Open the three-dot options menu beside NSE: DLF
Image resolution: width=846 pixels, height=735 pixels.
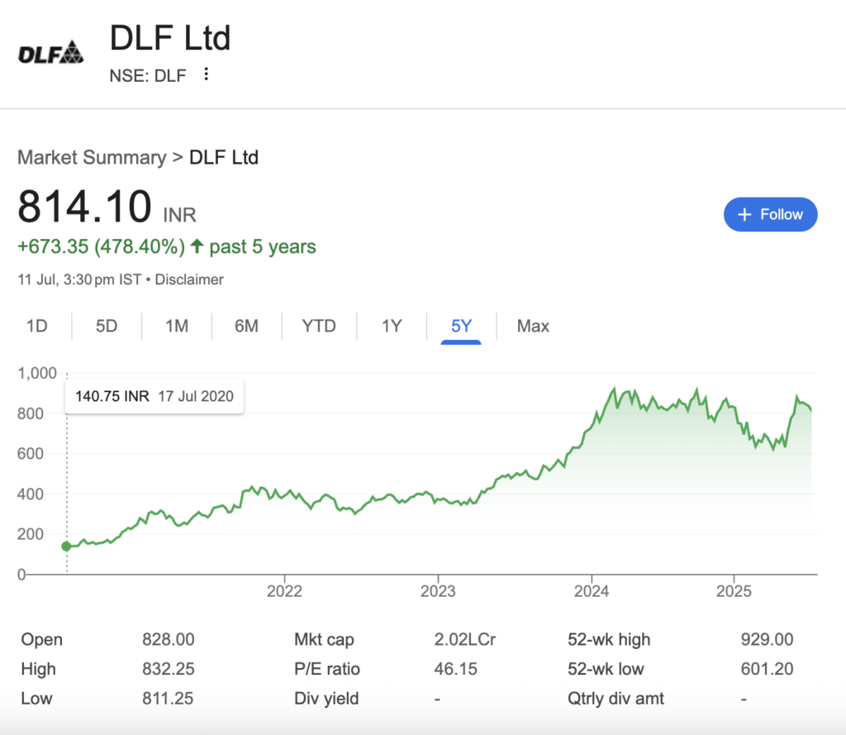(206, 74)
